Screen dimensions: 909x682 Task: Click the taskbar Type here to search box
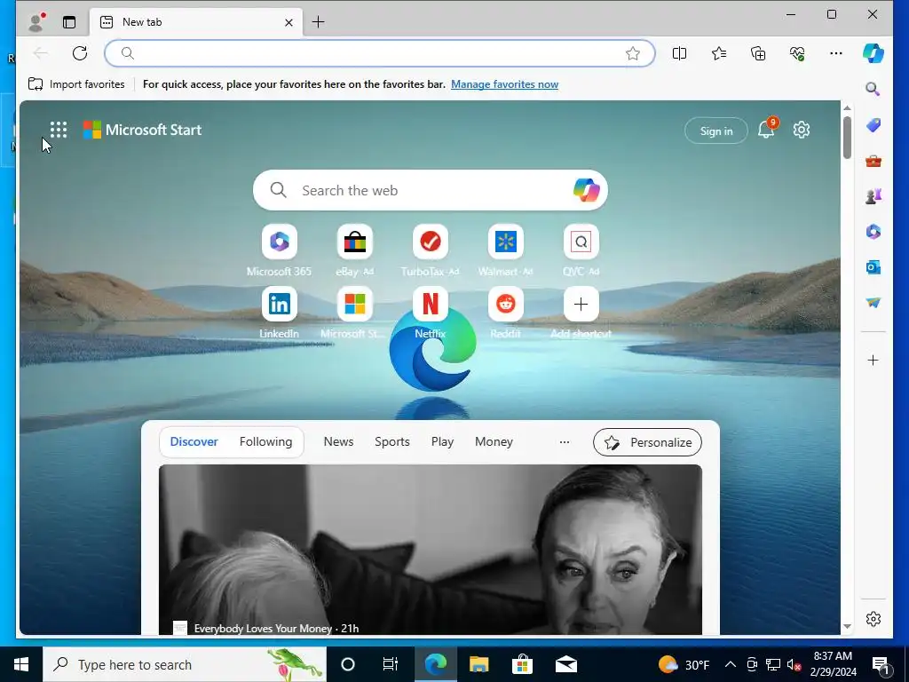(x=185, y=664)
